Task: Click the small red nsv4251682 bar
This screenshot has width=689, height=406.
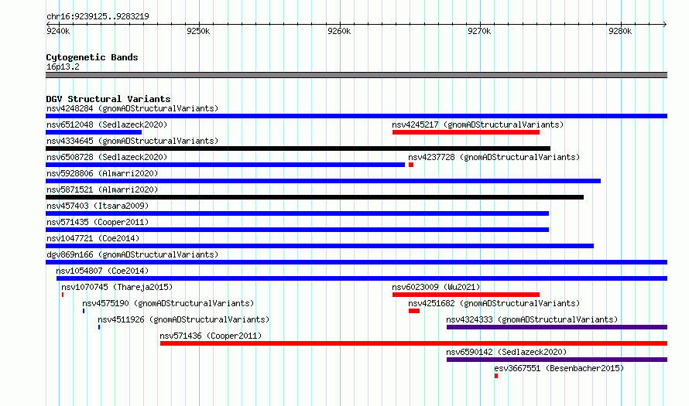Action: (x=414, y=311)
